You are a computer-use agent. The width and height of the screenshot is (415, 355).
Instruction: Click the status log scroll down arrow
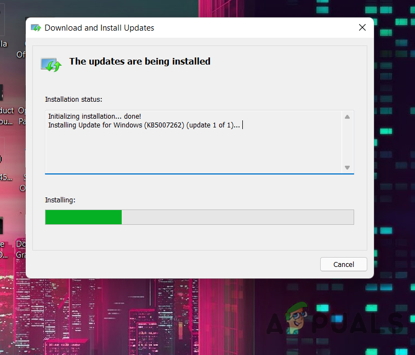347,167
